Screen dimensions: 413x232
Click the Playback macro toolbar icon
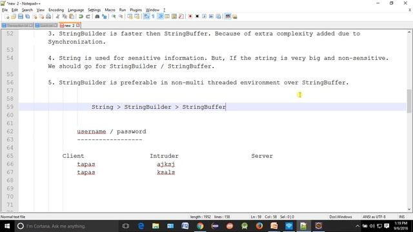pyautogui.click(x=204, y=17)
